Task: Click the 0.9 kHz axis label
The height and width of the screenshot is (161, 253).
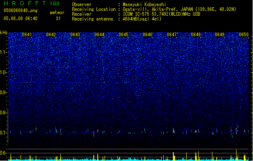Action: pos(4,93)
